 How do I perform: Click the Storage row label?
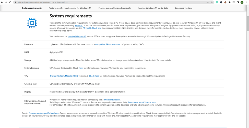click(28, 60)
